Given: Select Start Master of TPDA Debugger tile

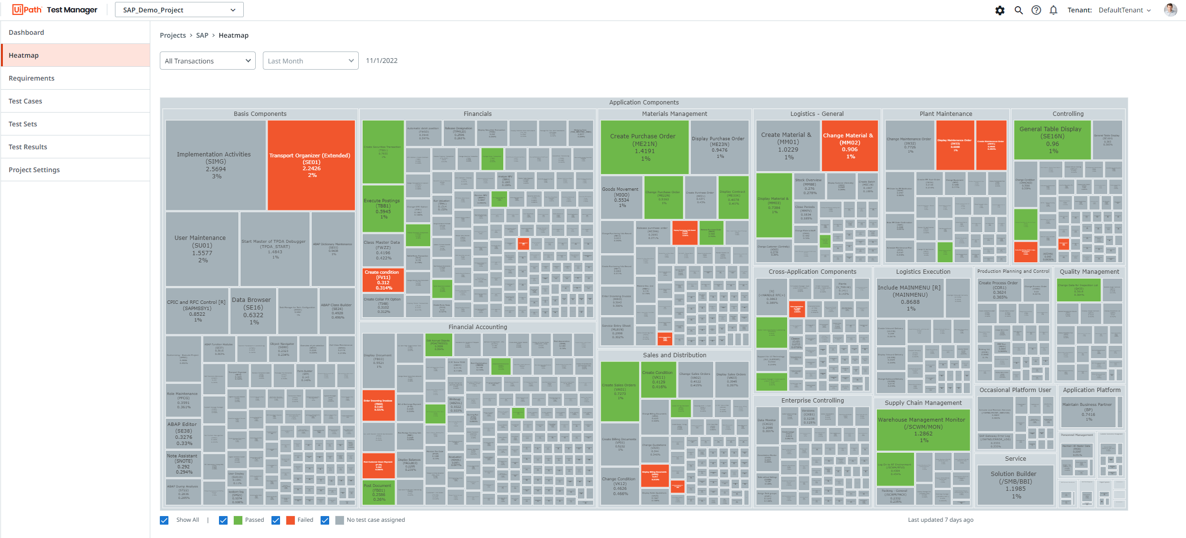Looking at the screenshot, I should (x=275, y=249).
